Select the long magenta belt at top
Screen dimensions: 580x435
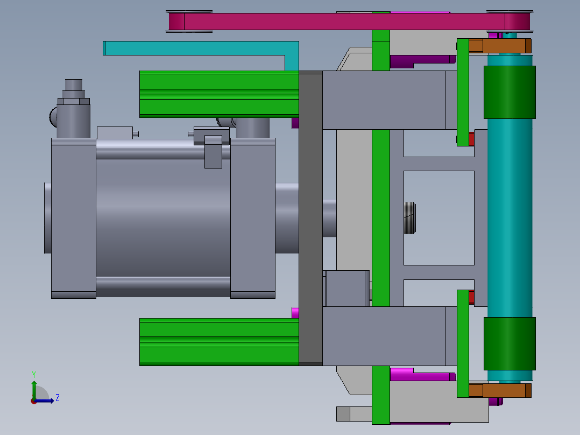coord(349,22)
